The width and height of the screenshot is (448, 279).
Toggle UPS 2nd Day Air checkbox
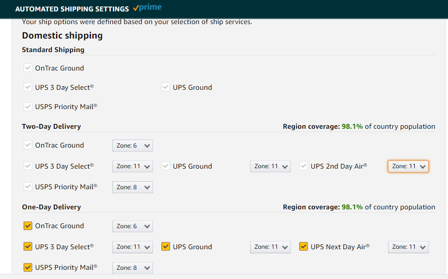pyautogui.click(x=304, y=166)
